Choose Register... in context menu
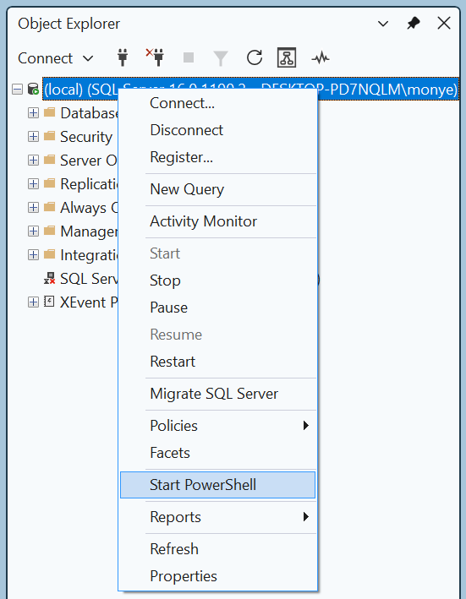Viewport: 466px width, 599px height. click(x=218, y=157)
